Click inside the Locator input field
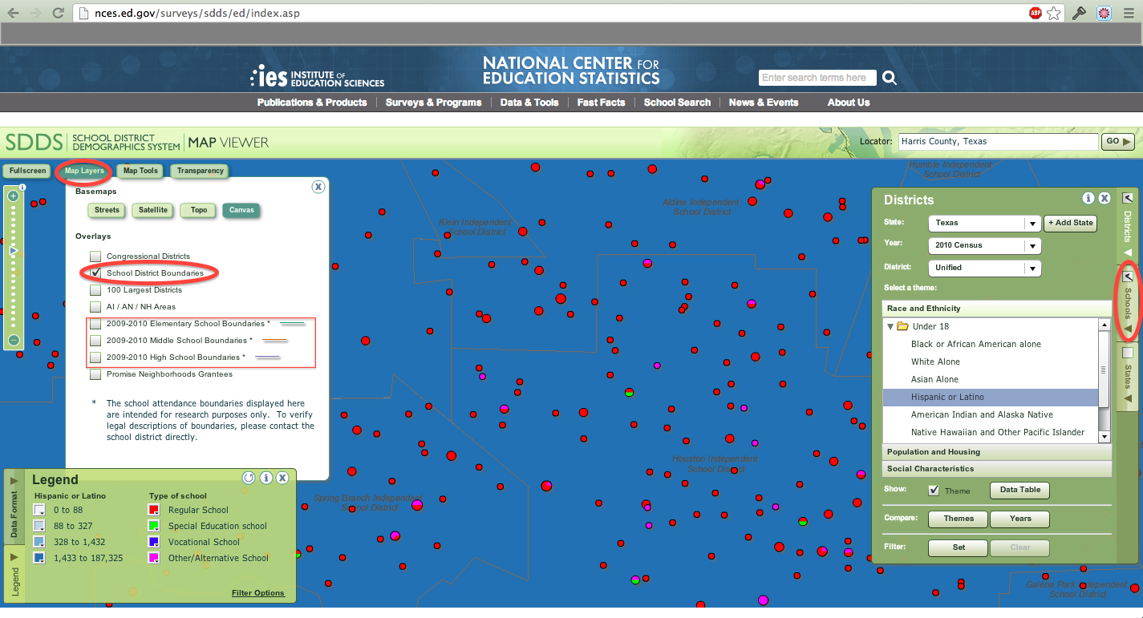1143x618 pixels. 998,141
